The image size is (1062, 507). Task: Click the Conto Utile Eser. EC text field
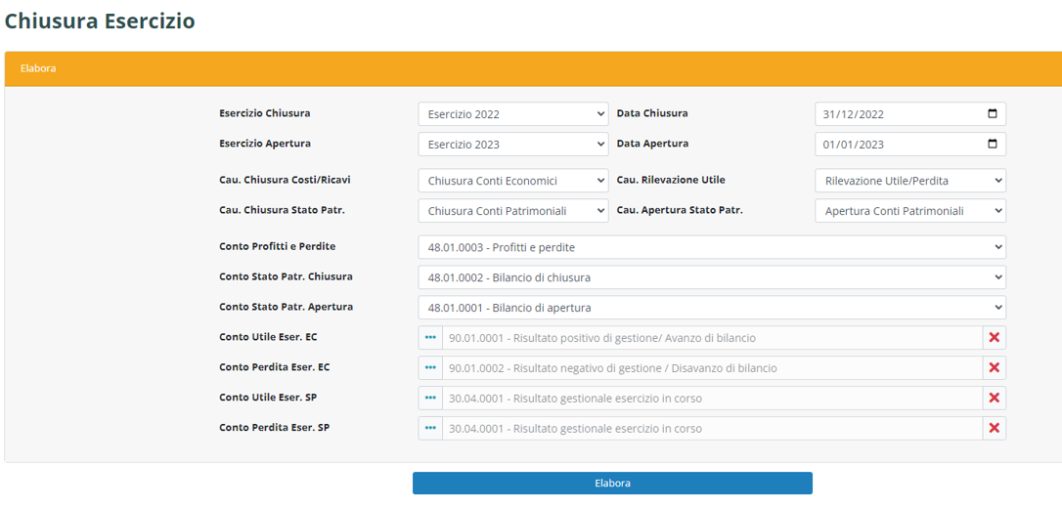click(711, 338)
